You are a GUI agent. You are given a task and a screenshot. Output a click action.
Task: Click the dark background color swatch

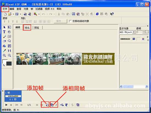9,64
